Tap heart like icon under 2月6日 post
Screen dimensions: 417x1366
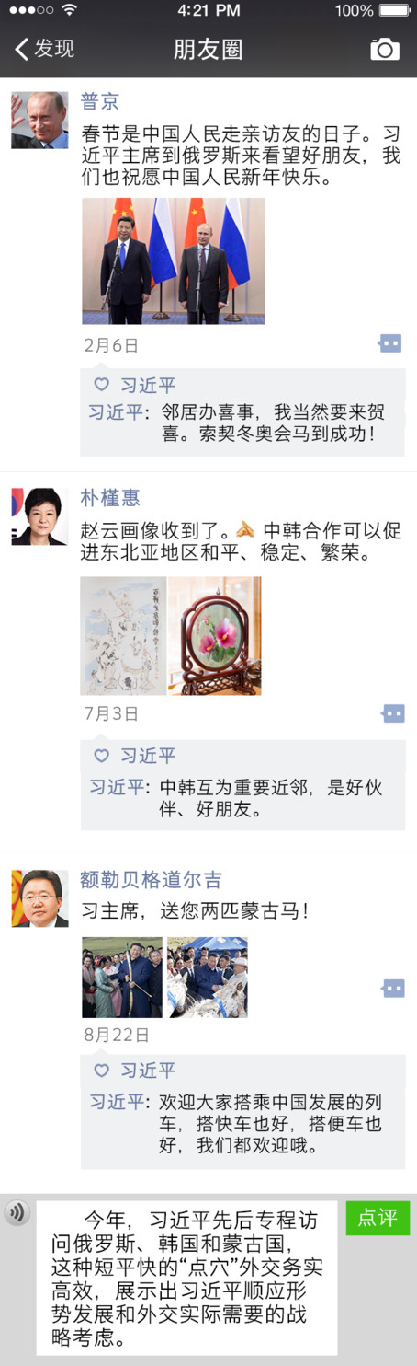tap(101, 385)
